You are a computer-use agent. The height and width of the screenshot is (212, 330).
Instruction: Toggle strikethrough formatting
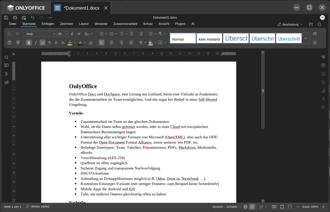tap(49, 43)
